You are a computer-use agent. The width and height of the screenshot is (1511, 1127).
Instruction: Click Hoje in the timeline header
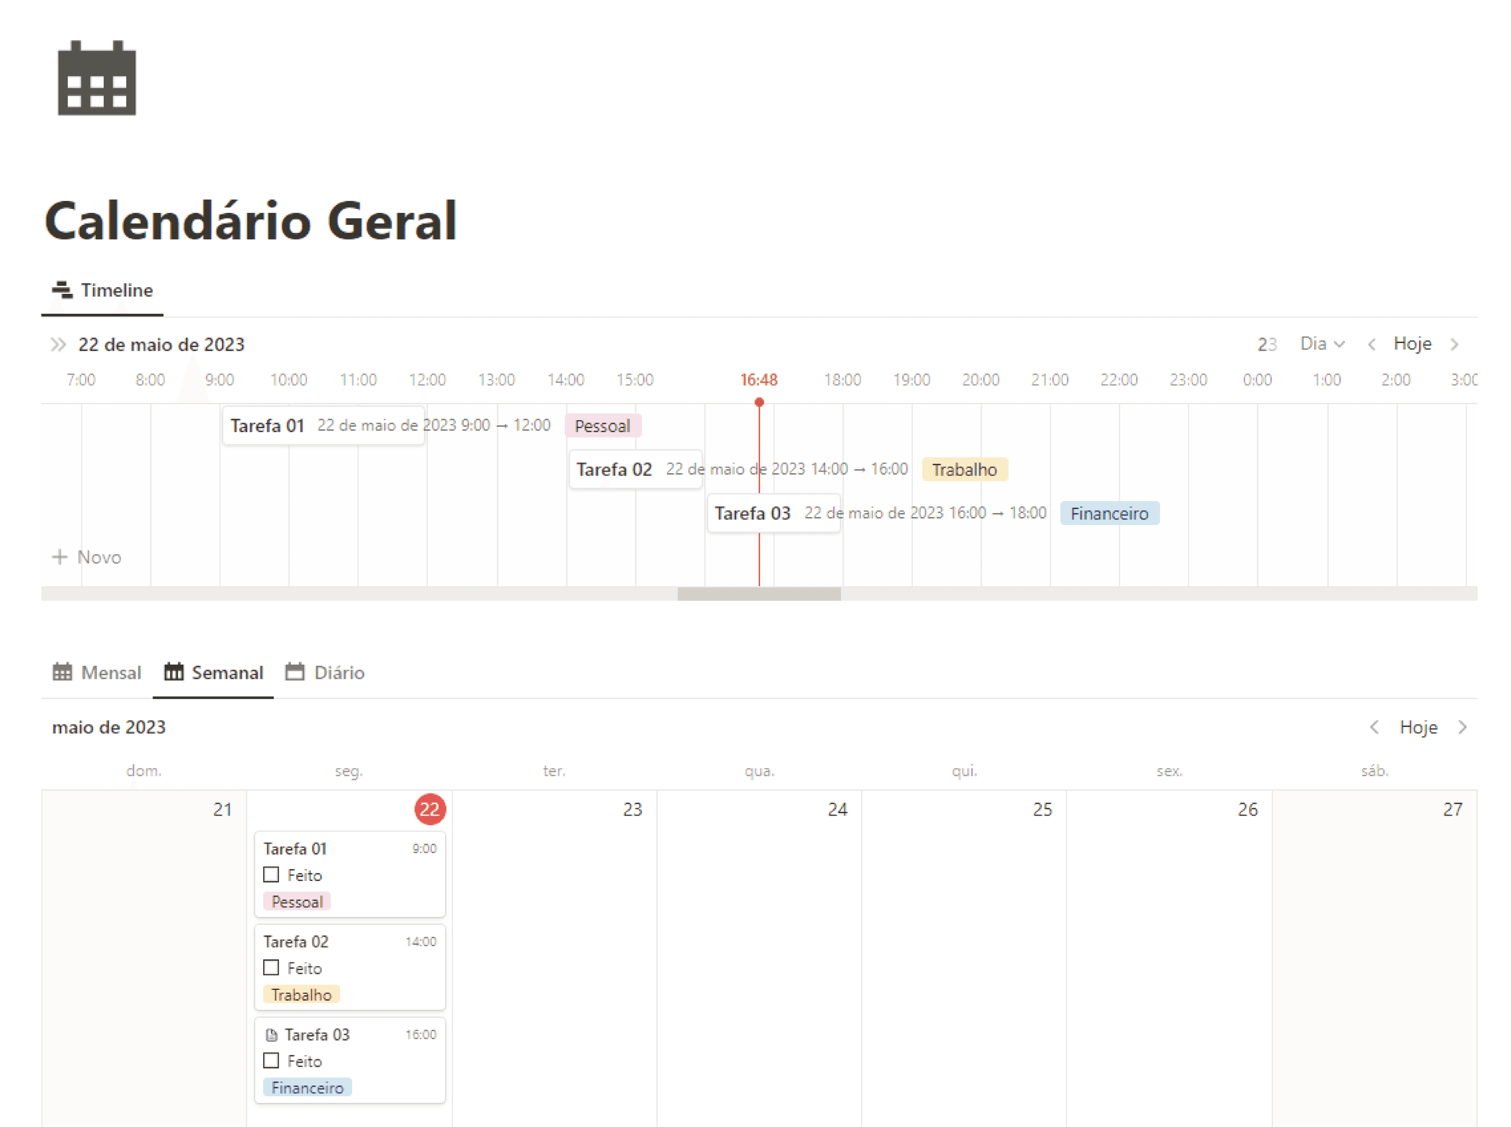[x=1413, y=344]
